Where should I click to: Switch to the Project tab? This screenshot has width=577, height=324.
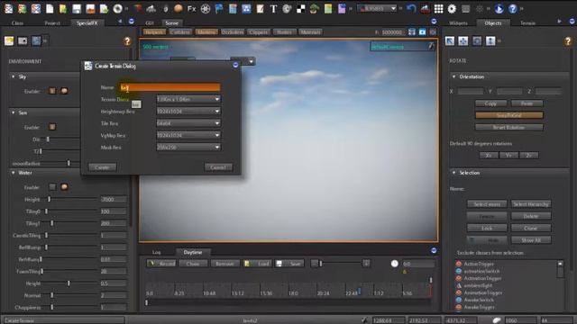(x=52, y=23)
